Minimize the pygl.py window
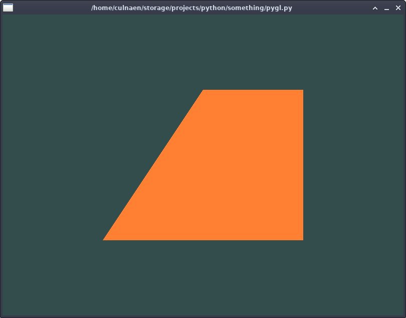406x318 pixels. click(x=386, y=9)
